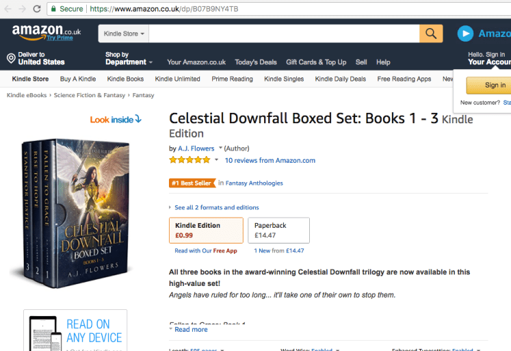Expand the star rating breakdown arrow
This screenshot has width=511, height=351.
[x=217, y=160]
